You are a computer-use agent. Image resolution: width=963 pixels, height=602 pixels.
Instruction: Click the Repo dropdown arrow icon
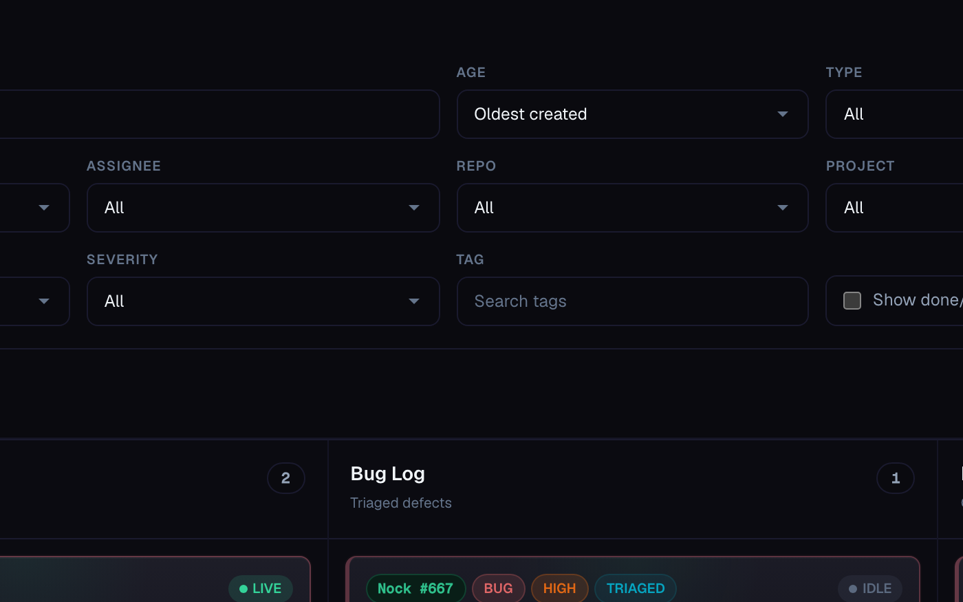click(x=783, y=208)
